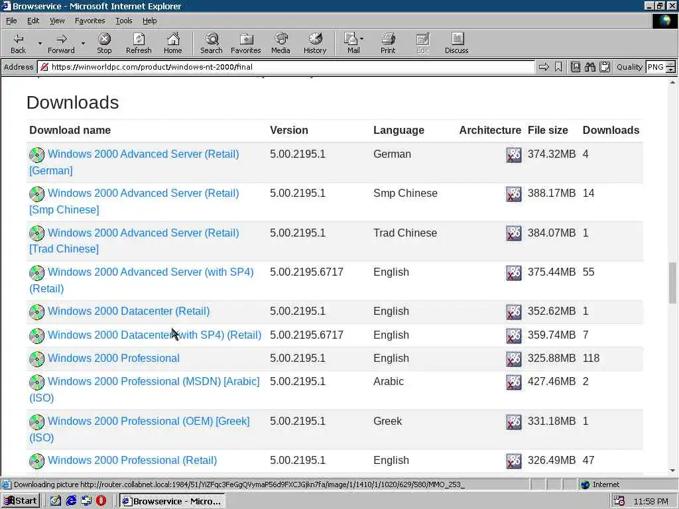
Task: Open Windows 2000 Datacenter (Retail) link
Action: [x=129, y=311]
